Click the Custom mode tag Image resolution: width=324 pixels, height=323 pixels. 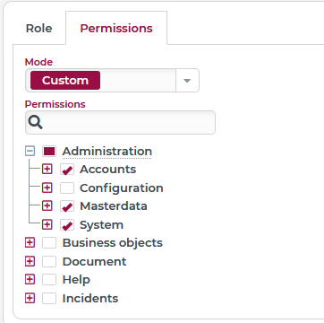(x=65, y=81)
